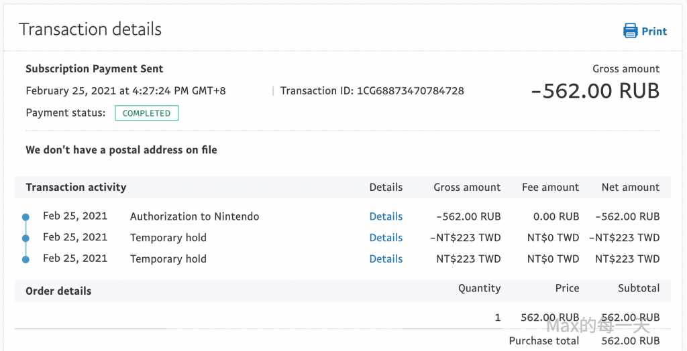Screen dimensions: 687x351
Task: Click the Authorization to Nintendo description
Action: point(195,216)
